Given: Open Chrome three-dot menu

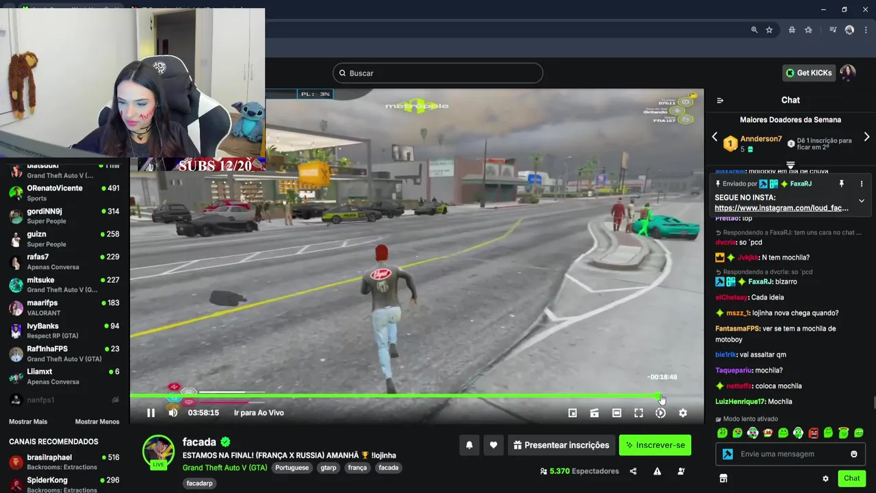Looking at the screenshot, I should pyautogui.click(x=866, y=30).
